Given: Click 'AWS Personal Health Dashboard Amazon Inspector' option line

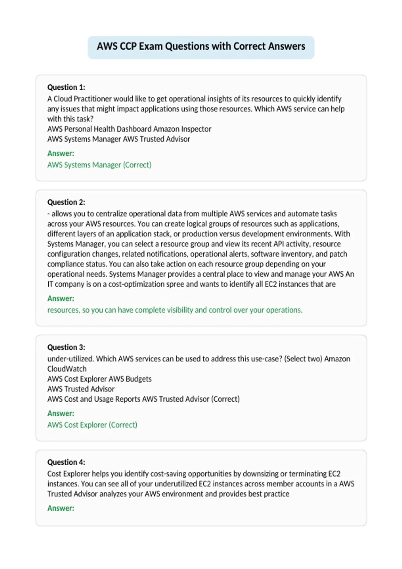Looking at the screenshot, I should point(129,129).
